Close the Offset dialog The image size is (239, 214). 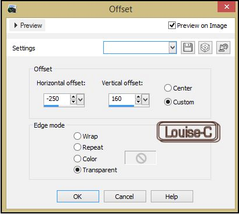227,7
